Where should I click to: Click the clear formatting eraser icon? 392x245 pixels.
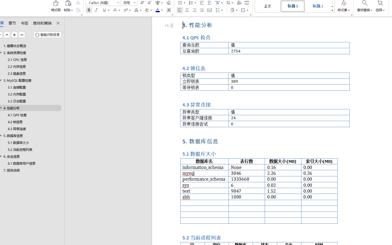[x=169, y=3]
